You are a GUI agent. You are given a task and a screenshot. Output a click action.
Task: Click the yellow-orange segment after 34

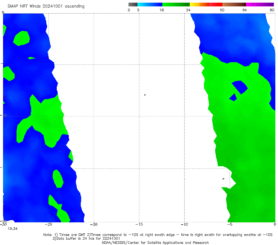(199, 5)
